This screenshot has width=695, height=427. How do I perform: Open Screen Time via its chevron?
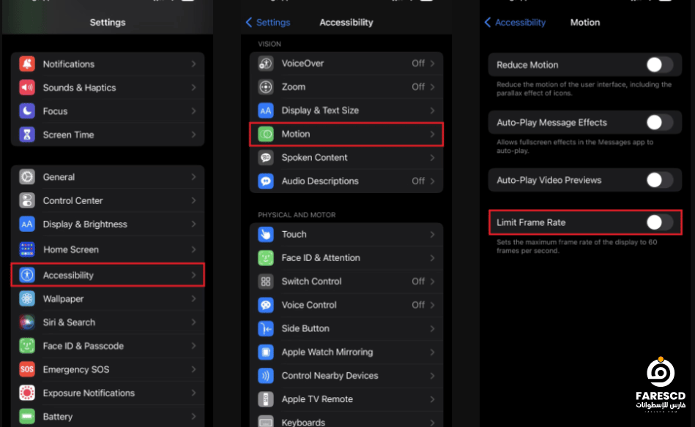tap(193, 135)
